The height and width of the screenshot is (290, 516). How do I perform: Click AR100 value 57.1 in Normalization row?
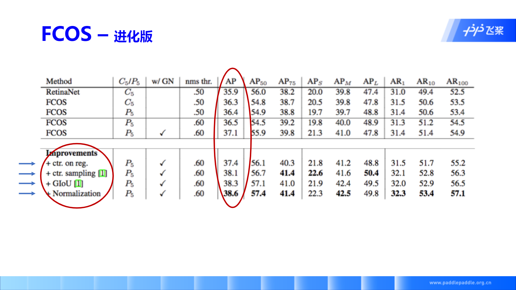[x=458, y=194]
